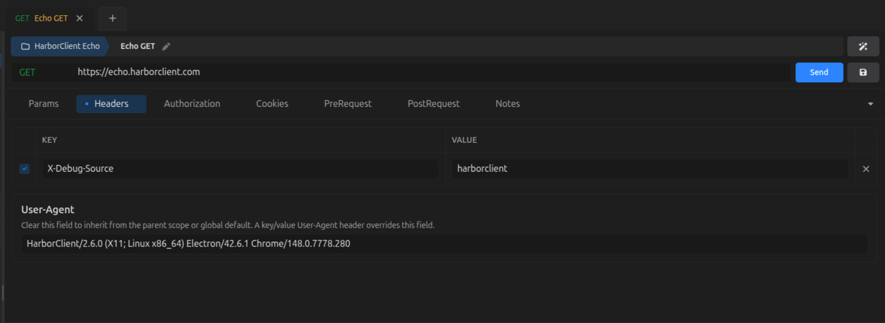
Task: Edit the X-Debug-Source key field
Action: [240, 168]
